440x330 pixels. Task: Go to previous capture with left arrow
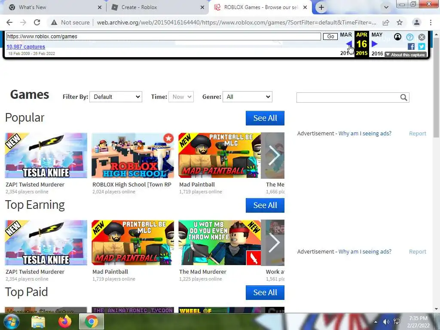349,44
